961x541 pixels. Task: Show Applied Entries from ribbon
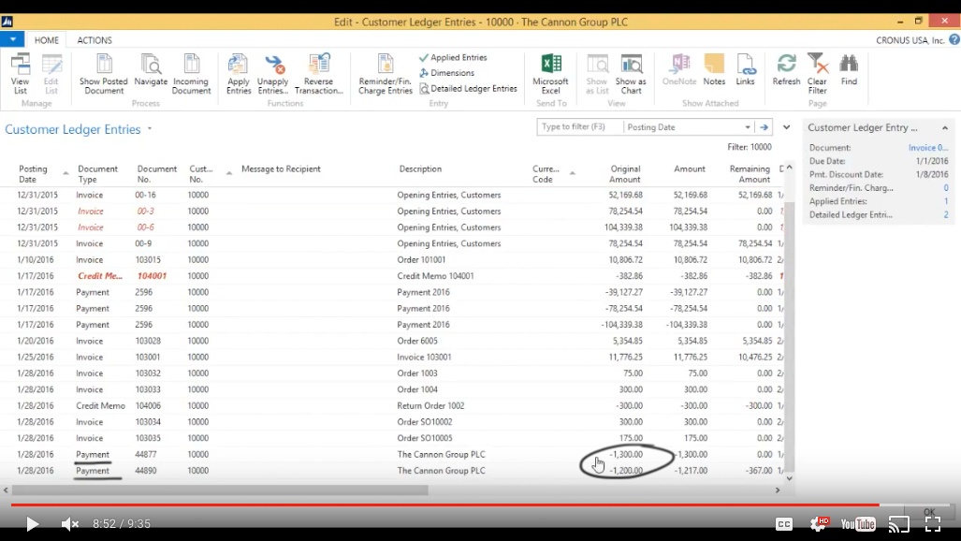[453, 57]
